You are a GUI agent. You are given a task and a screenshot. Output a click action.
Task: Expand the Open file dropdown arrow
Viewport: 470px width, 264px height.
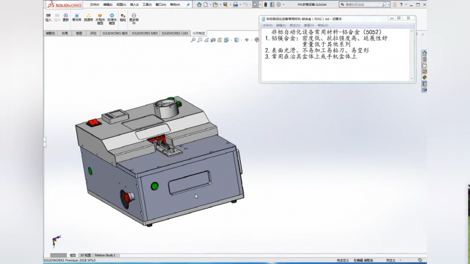[220, 5]
